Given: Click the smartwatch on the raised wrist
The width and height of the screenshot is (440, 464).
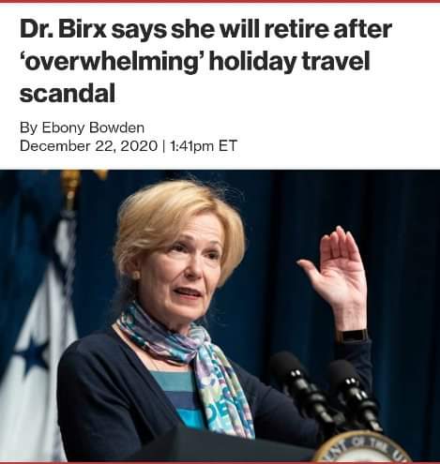Looking at the screenshot, I should [x=353, y=336].
